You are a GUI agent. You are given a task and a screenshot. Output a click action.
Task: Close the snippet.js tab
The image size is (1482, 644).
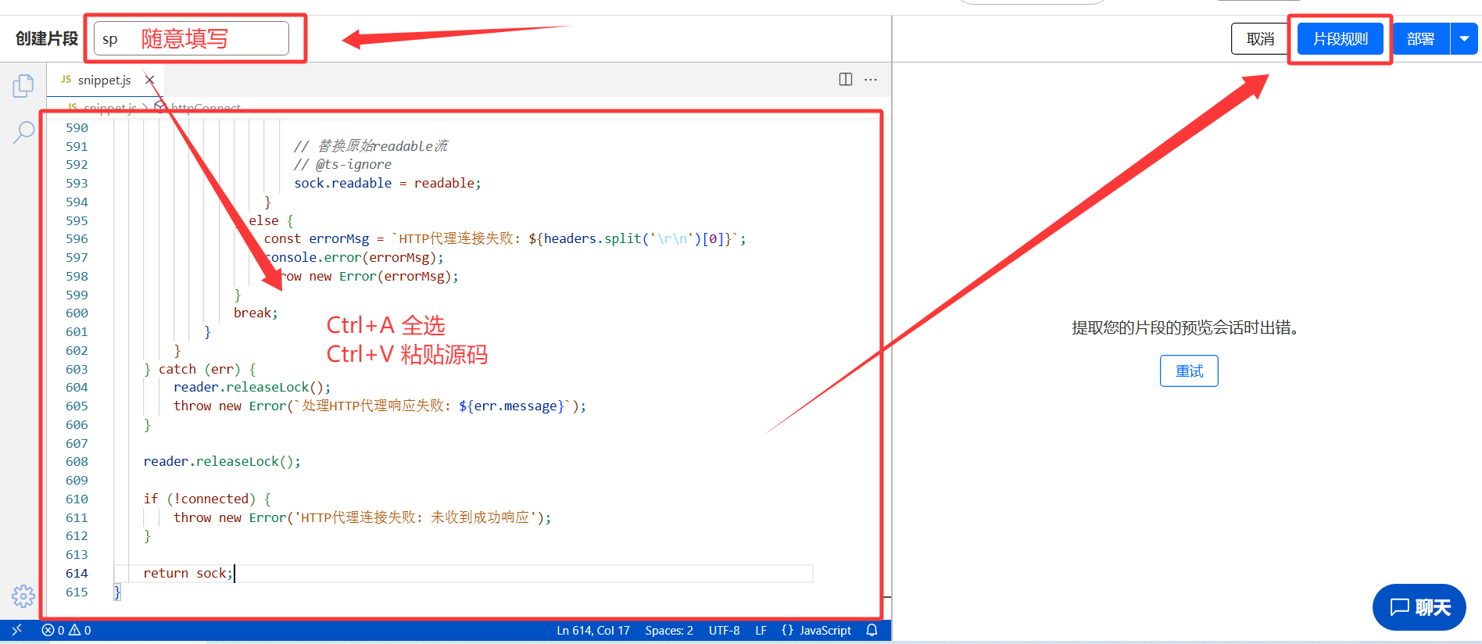click(x=150, y=80)
